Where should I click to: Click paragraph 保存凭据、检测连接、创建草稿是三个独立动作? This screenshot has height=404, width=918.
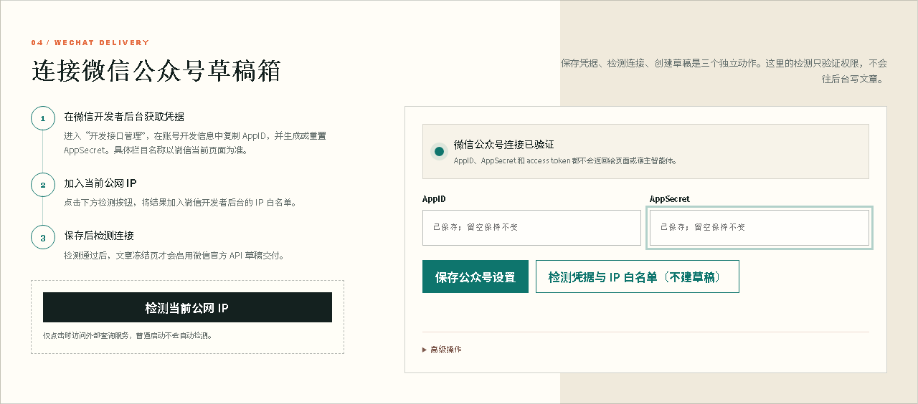[724, 71]
